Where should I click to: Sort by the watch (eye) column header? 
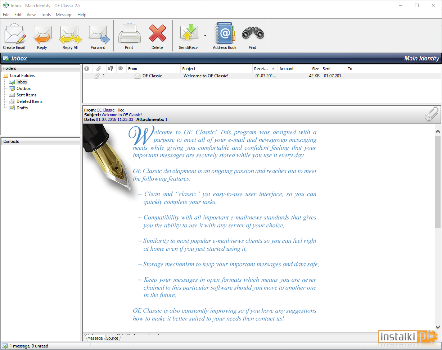pos(121,68)
